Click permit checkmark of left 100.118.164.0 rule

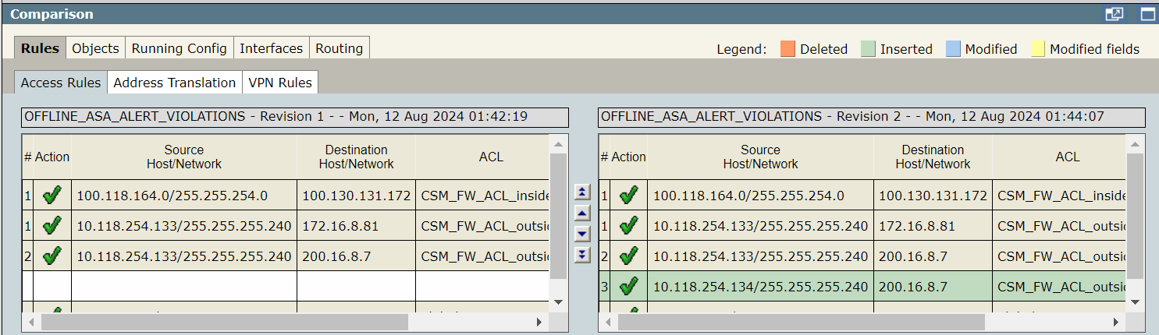click(52, 196)
